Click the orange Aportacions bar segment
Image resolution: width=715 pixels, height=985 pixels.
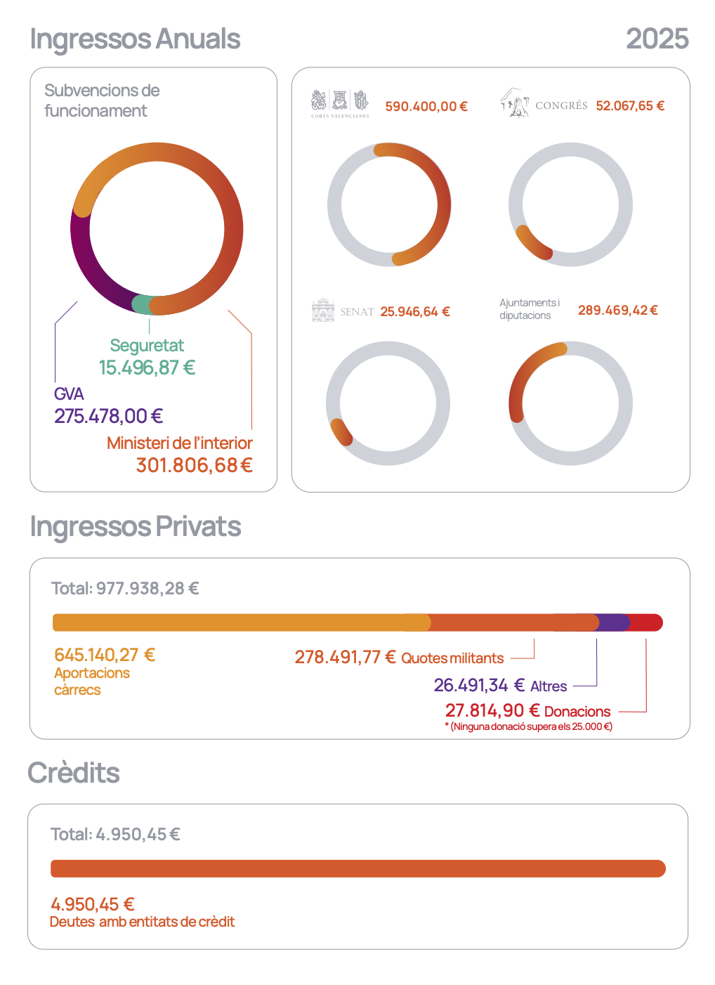(x=241, y=622)
